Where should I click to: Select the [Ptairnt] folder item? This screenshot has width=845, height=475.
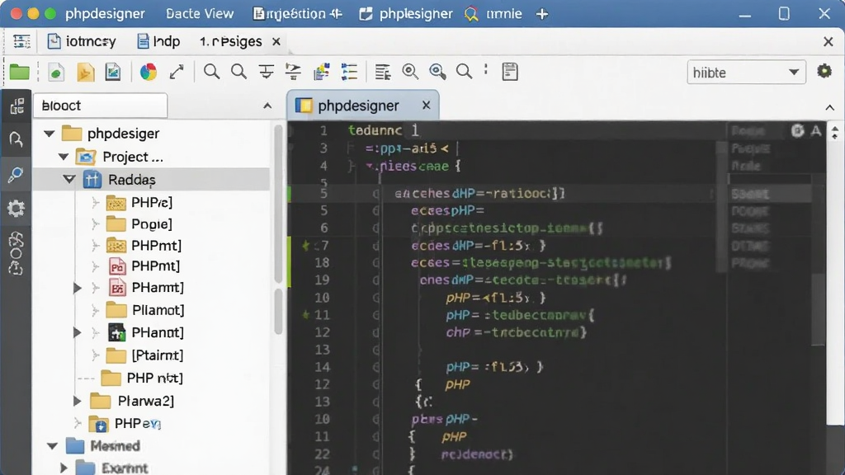click(144, 355)
